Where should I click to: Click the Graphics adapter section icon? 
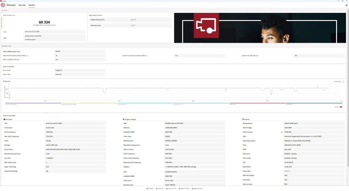tap(123, 119)
